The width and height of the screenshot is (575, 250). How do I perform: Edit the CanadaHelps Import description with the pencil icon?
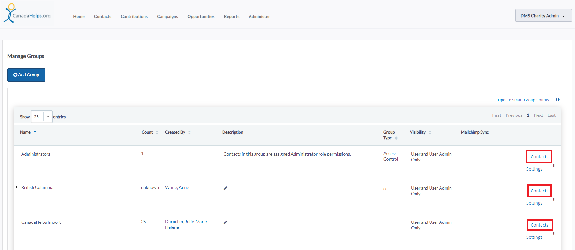225,222
